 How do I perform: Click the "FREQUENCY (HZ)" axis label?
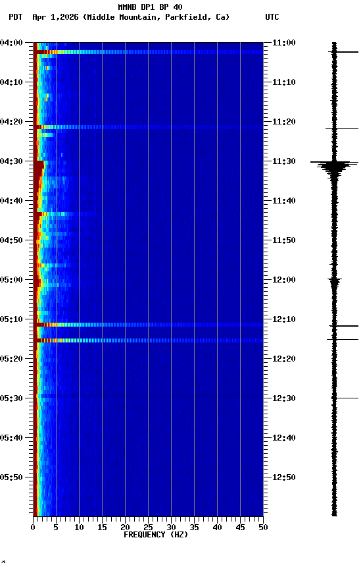[x=156, y=535]
